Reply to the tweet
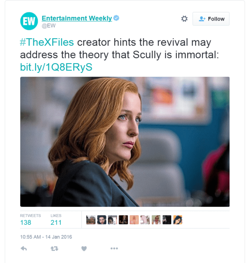The height and width of the screenshot is (263, 249). coord(24,248)
